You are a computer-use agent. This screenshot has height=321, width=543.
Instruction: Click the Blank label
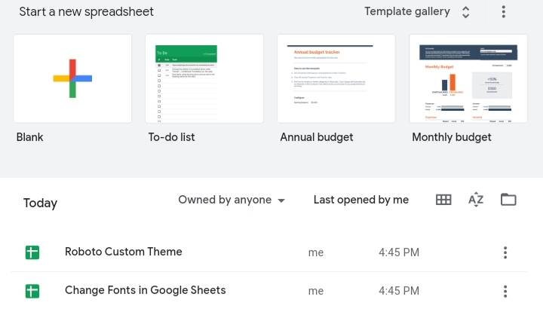coord(29,137)
